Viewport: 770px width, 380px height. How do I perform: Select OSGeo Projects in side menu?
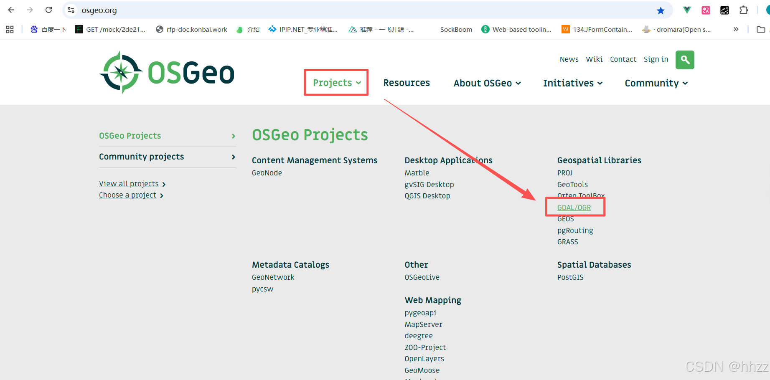[x=168, y=136]
